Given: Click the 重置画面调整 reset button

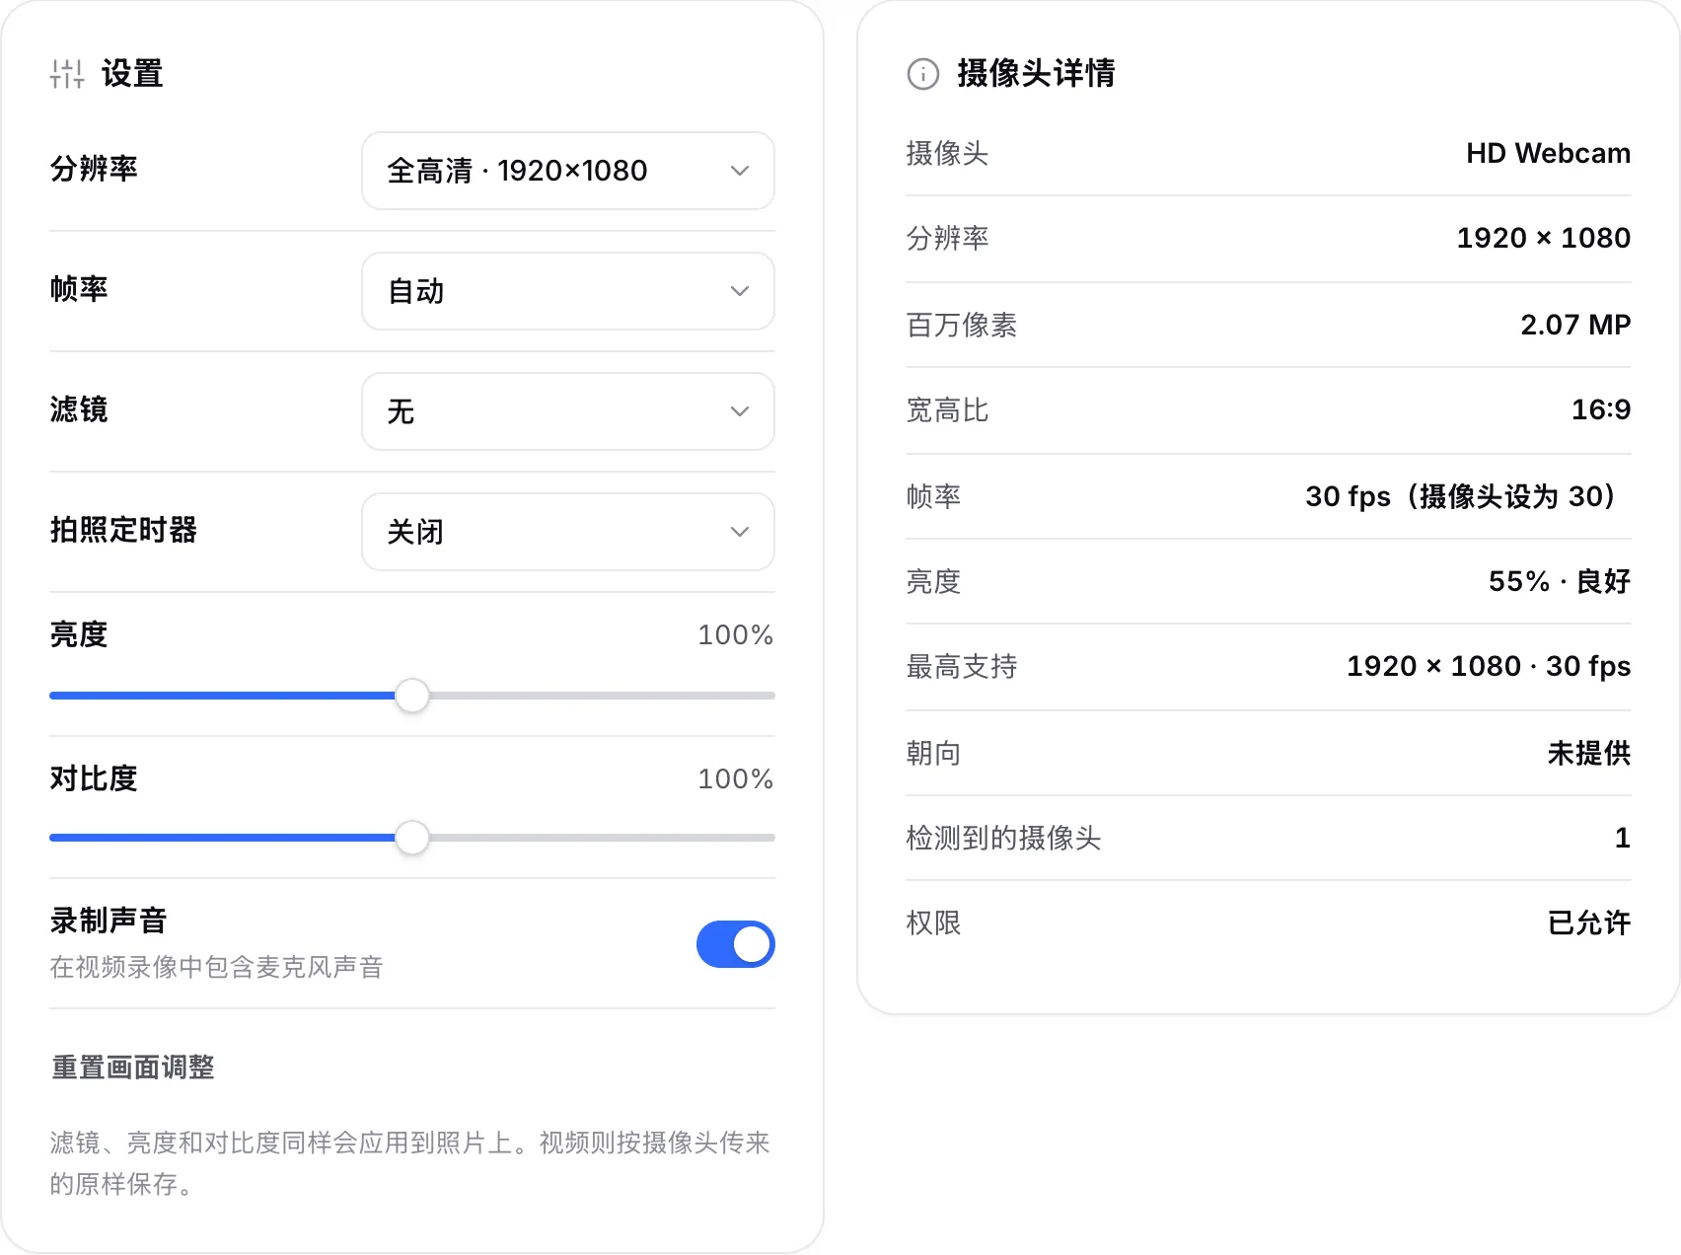Looking at the screenshot, I should tap(133, 1068).
